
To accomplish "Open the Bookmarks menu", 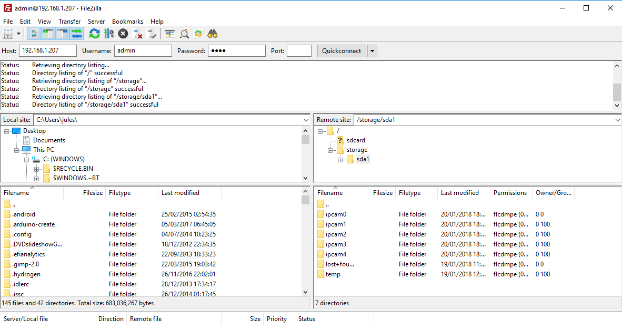I will [127, 22].
